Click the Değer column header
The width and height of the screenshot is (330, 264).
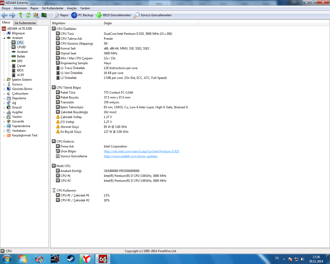coord(150,23)
